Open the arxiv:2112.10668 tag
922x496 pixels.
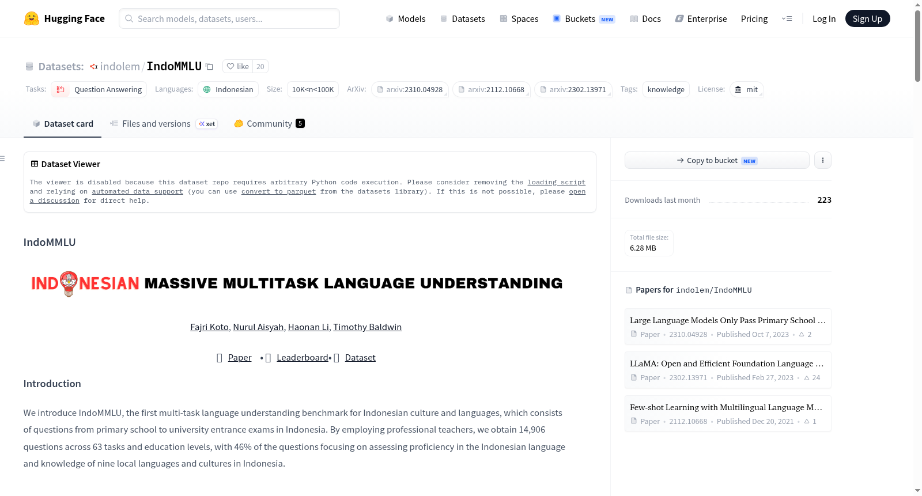(x=492, y=89)
